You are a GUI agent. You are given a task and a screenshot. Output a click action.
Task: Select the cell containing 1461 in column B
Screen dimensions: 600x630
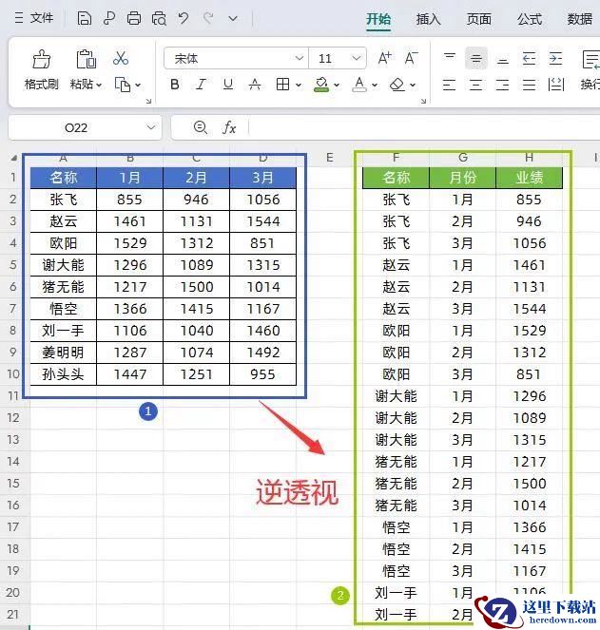130,221
